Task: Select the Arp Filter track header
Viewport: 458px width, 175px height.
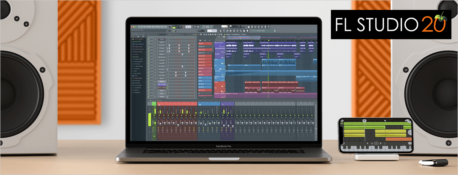Action: pos(219,73)
